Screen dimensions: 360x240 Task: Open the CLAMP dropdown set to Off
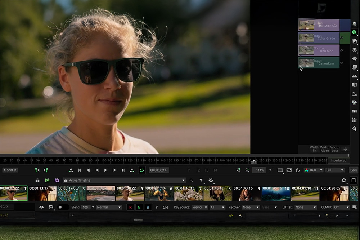click(342, 207)
